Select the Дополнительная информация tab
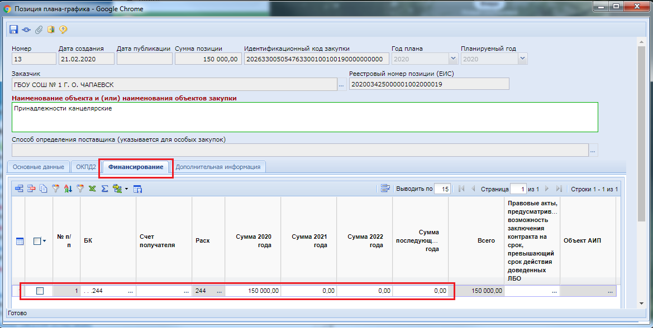Image resolution: width=653 pixels, height=328 pixels. click(218, 167)
